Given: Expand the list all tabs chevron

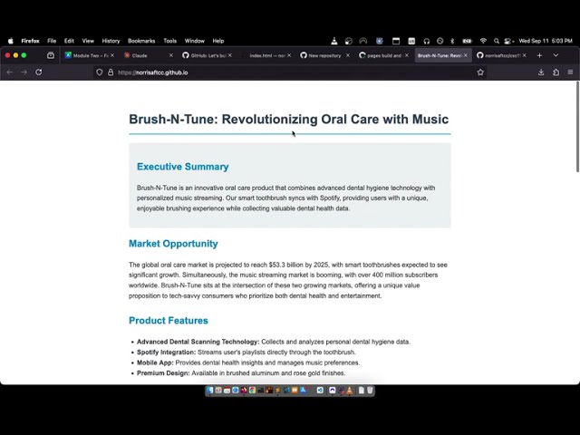Looking at the screenshot, I should pyautogui.click(x=556, y=55).
